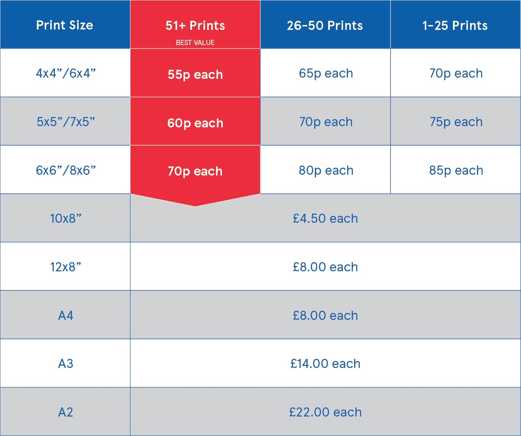
Task: Click the 1-25 Prints column header
Action: [x=455, y=25]
